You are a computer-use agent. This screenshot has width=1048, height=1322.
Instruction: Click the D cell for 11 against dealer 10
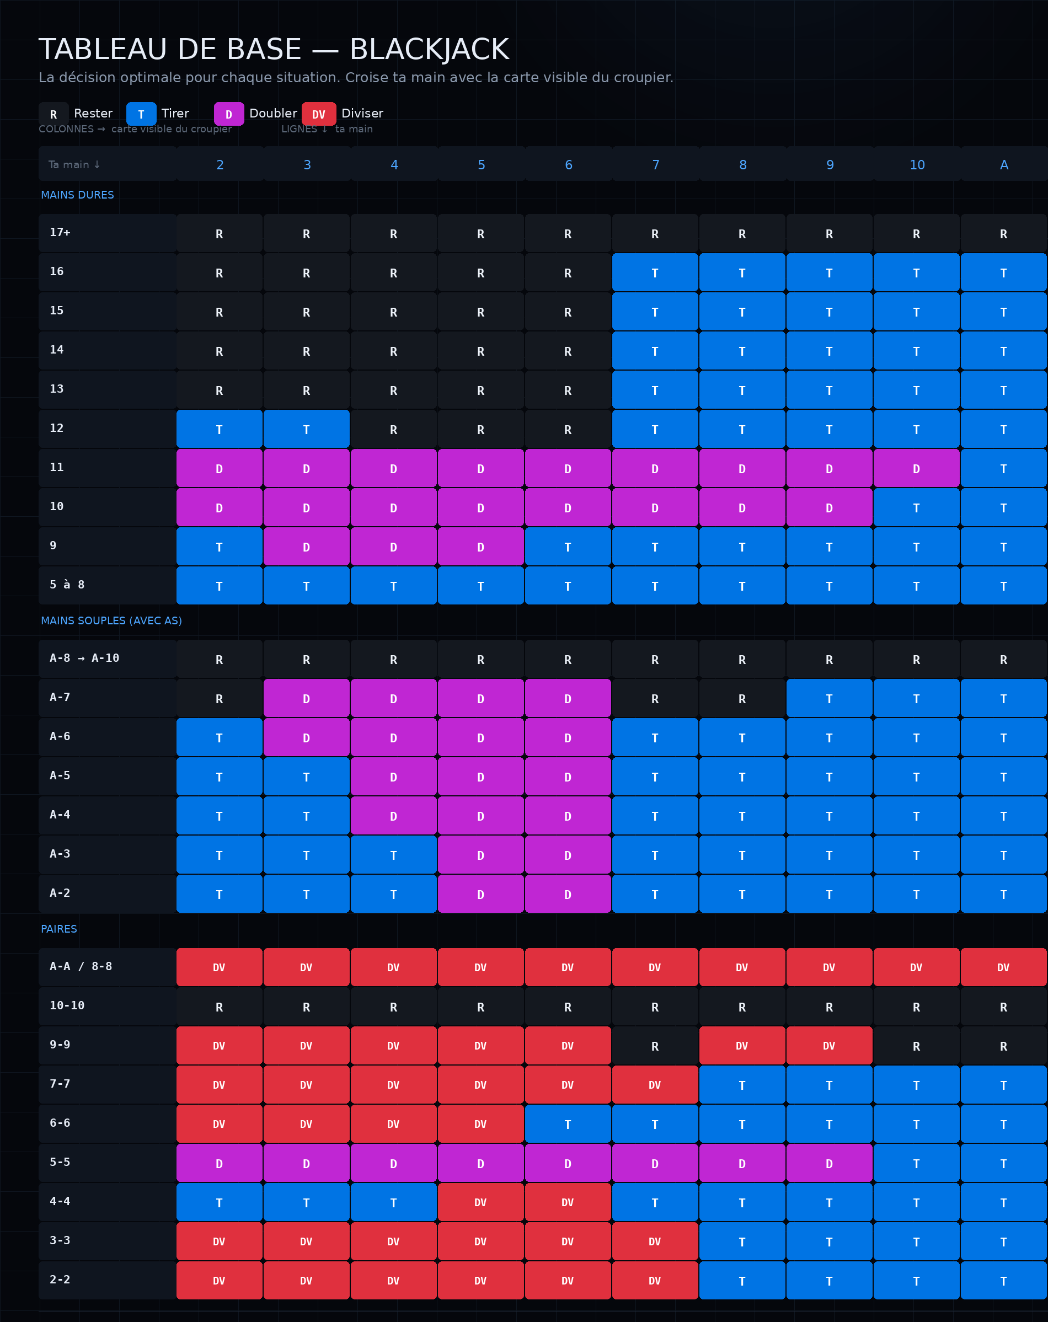tap(916, 468)
